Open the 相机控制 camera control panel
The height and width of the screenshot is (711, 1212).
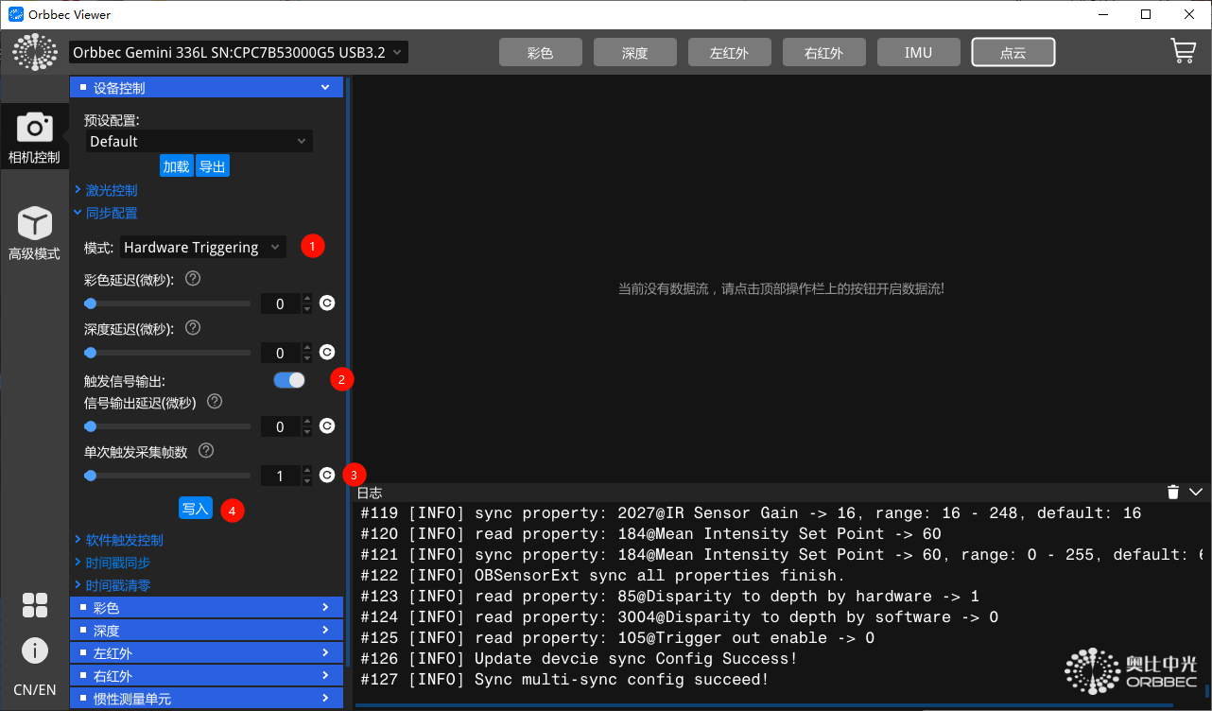[34, 136]
